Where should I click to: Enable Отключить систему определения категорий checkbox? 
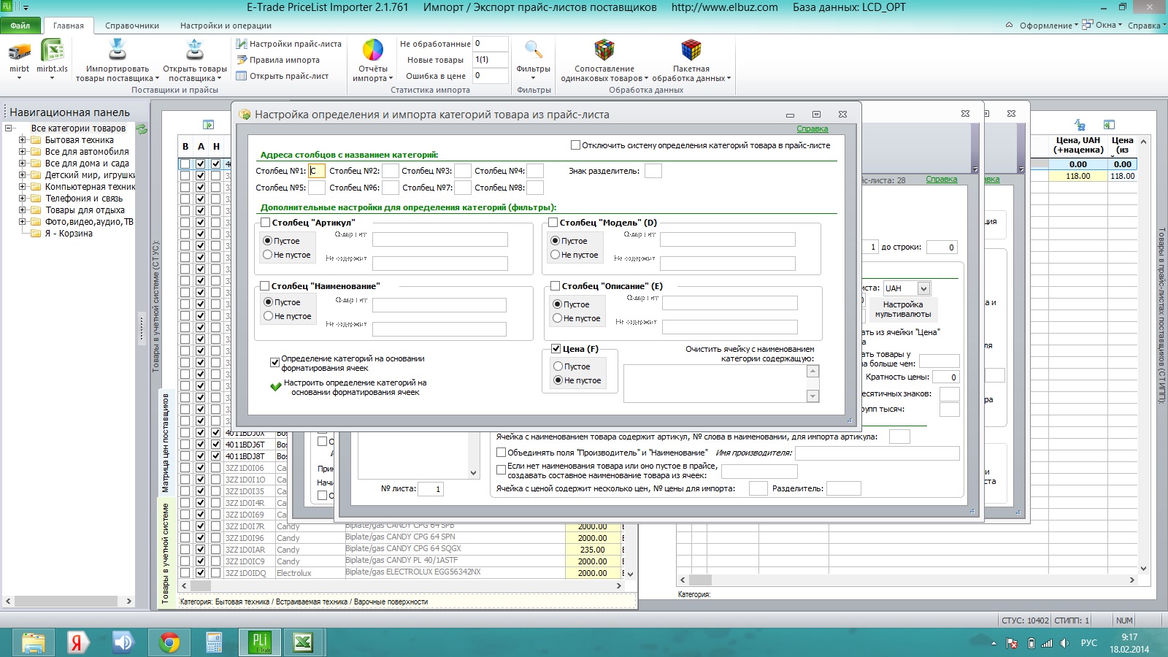575,145
